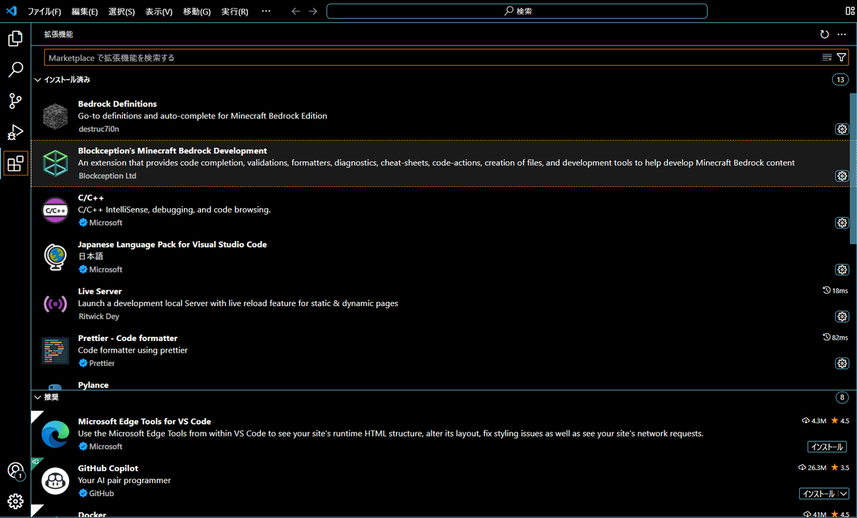Open the extensions panel more actions menu

coord(841,34)
